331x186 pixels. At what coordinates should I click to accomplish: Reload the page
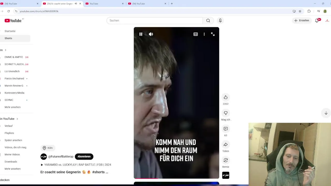click(x=9, y=11)
